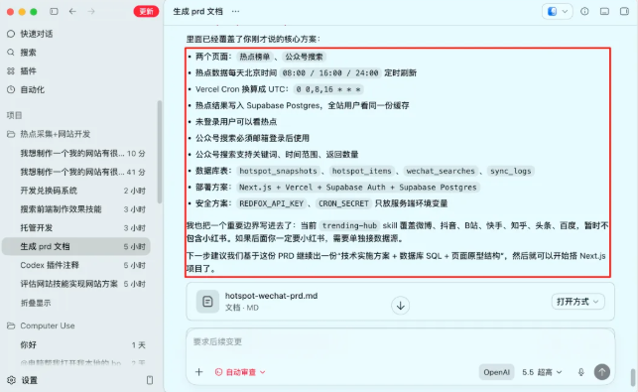The image size is (638, 392).
Task: Click the clock icon beside 自动化
Action: (11, 89)
